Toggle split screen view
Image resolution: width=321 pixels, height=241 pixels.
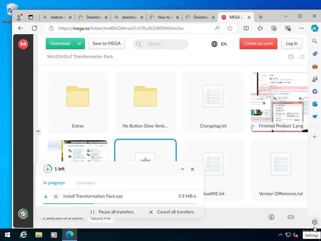pos(246,28)
